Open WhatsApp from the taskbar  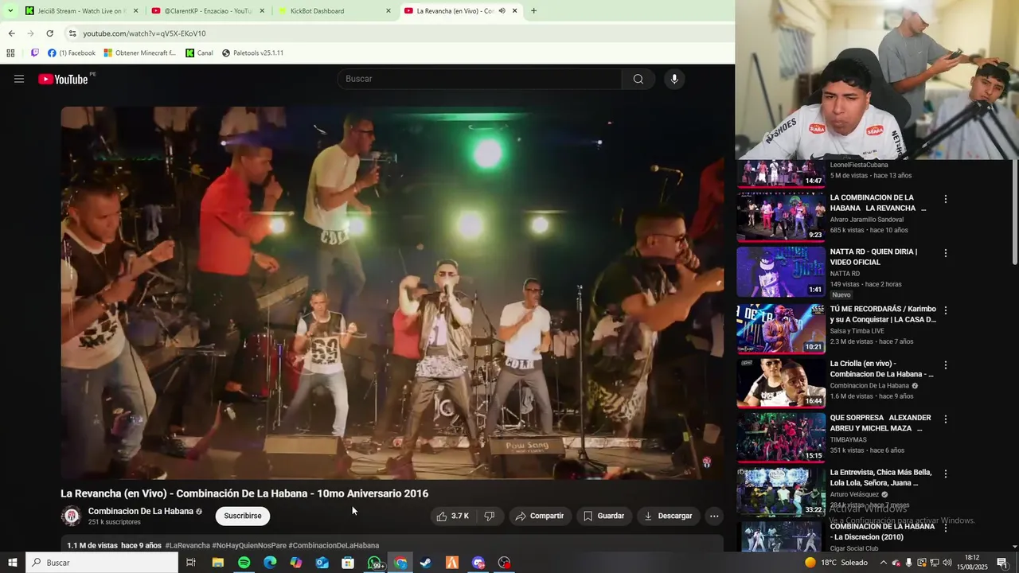pos(375,563)
